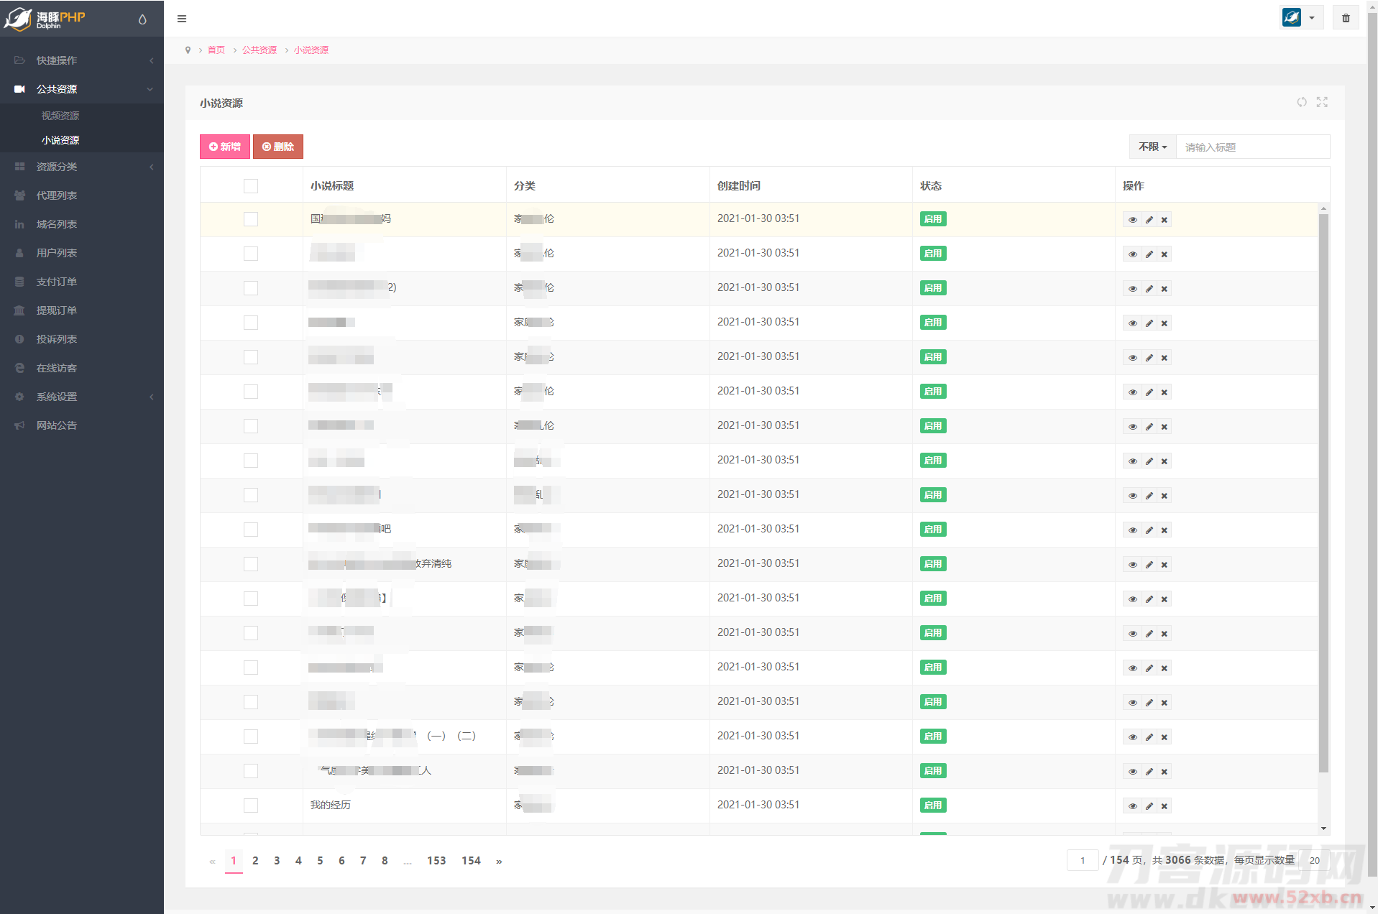This screenshot has width=1378, height=914.
Task: Click the hamburger menu toggle icon
Action: (x=182, y=19)
